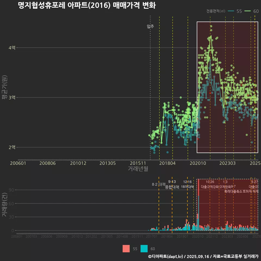Click the '6·27' policy date label
The width and height of the screenshot is (261, 261).
click(x=255, y=182)
